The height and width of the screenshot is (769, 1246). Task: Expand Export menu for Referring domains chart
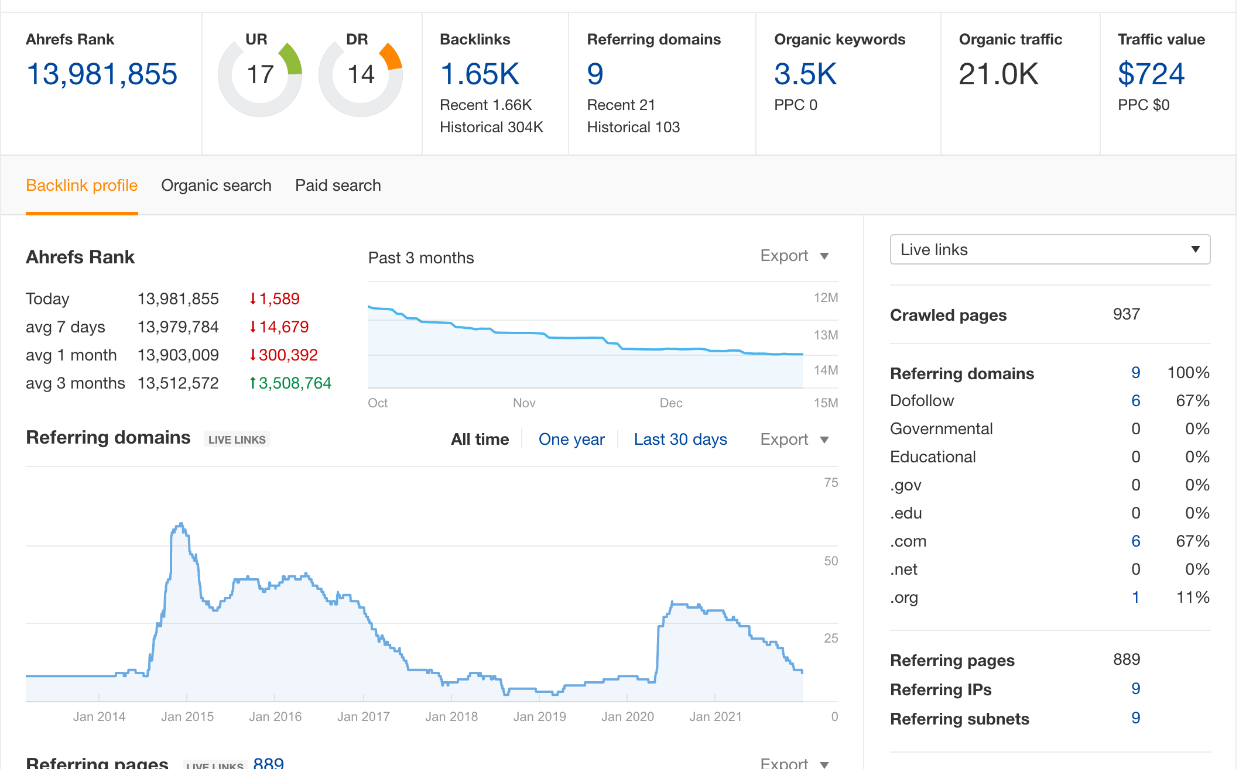tap(795, 440)
